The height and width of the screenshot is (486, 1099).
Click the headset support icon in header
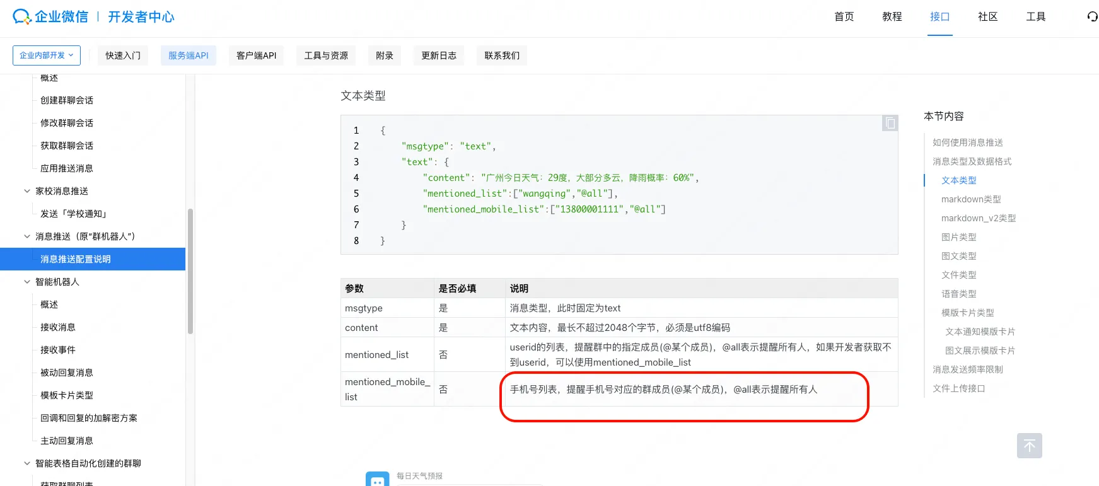tap(1093, 17)
